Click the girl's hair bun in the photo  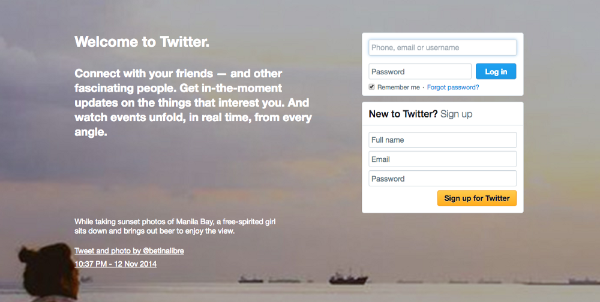click(x=28, y=254)
